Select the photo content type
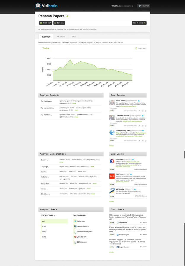 click(x=44, y=232)
